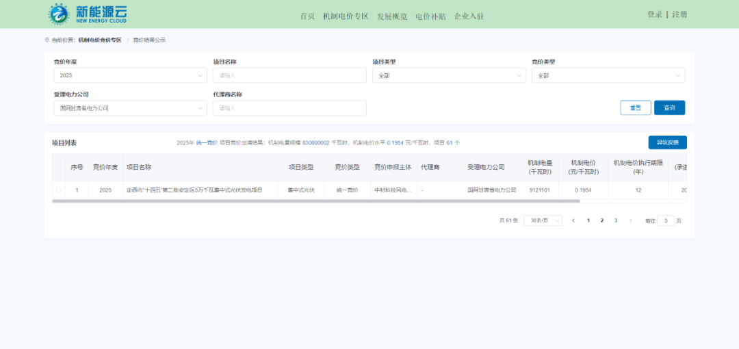Click the blue 查询 button
The height and width of the screenshot is (349, 739).
tap(669, 108)
